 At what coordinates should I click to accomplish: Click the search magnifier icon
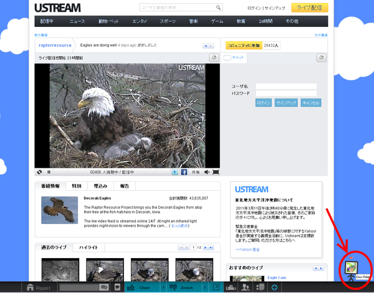218,7
